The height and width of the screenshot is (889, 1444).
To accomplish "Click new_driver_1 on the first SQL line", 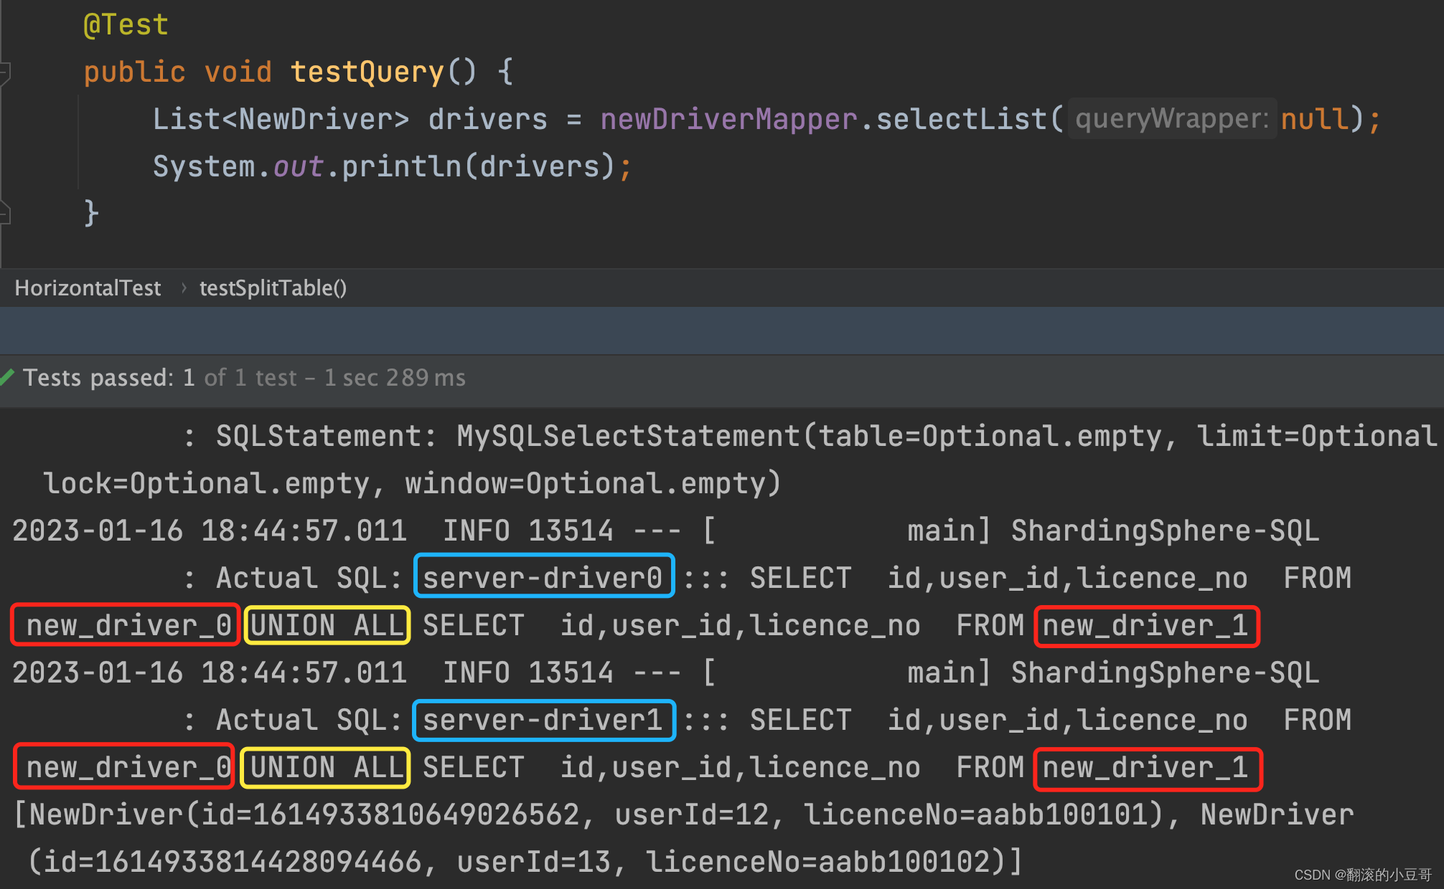I will click(1146, 626).
